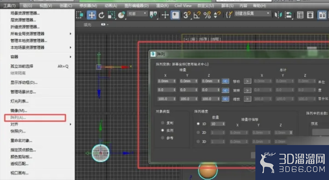
Task: Select 复制 object type radio
Action: click(162, 123)
